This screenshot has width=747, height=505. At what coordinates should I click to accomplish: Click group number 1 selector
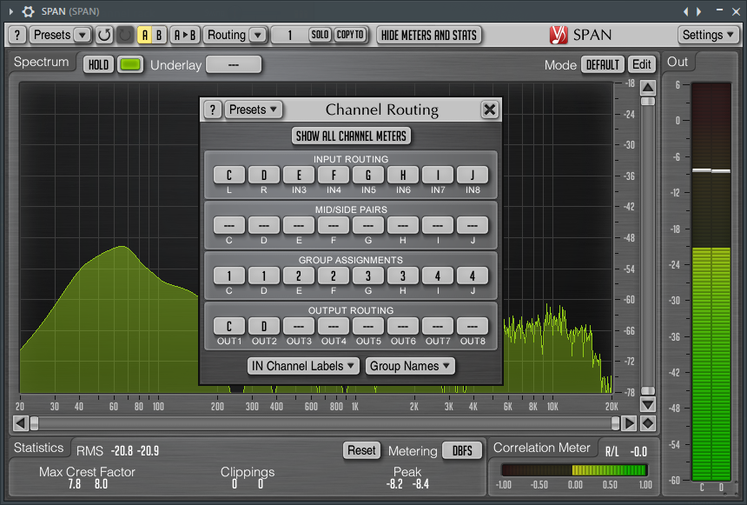(x=289, y=35)
